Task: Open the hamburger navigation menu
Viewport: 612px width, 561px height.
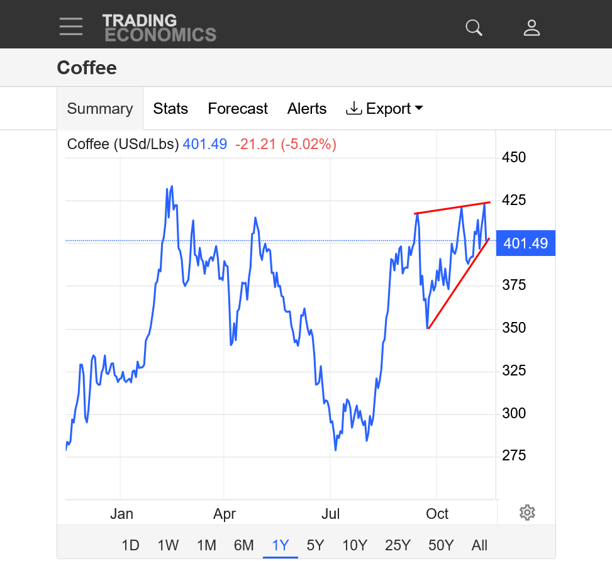Action: (x=71, y=26)
